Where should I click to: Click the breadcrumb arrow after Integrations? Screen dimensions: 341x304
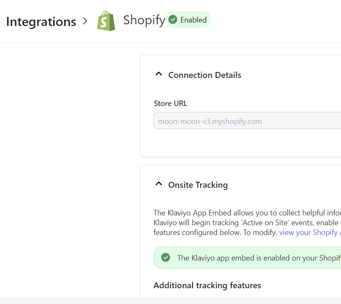coord(85,21)
